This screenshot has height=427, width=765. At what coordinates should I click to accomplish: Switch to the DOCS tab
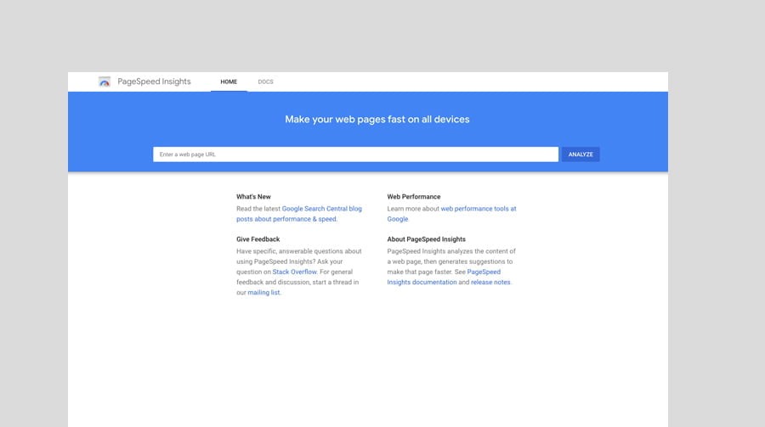coord(265,81)
